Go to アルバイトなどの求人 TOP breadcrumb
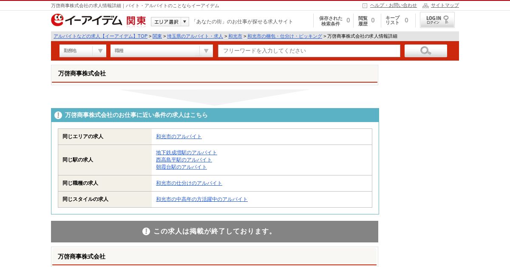The image size is (510, 267). click(100, 36)
